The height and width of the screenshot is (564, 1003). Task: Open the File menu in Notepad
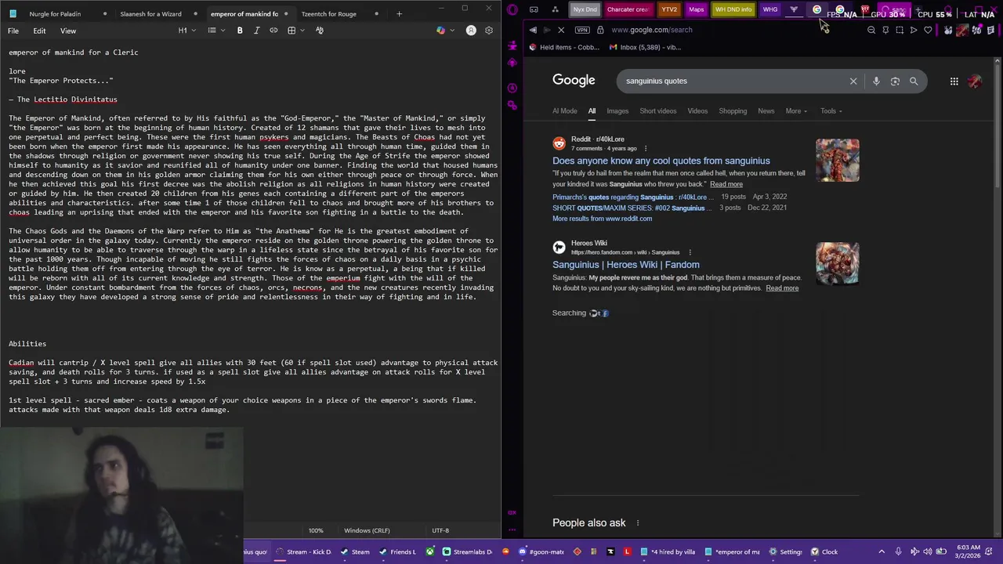click(x=13, y=31)
